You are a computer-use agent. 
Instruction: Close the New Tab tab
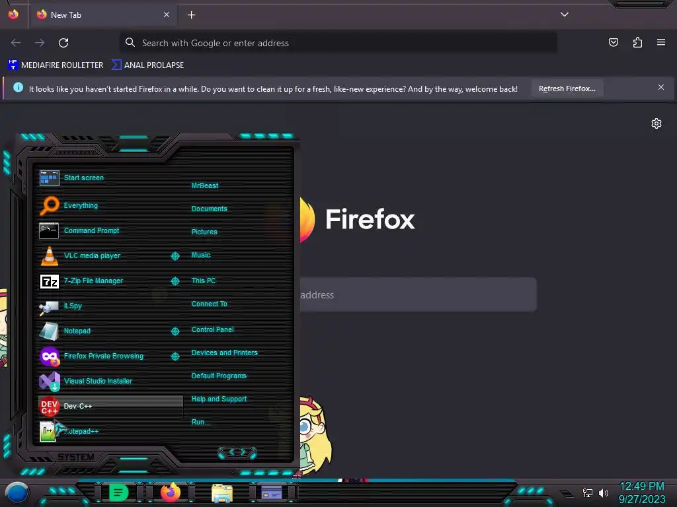(x=166, y=15)
